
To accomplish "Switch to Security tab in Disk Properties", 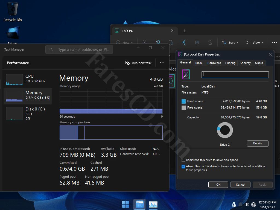I will pyautogui.click(x=245, y=63).
